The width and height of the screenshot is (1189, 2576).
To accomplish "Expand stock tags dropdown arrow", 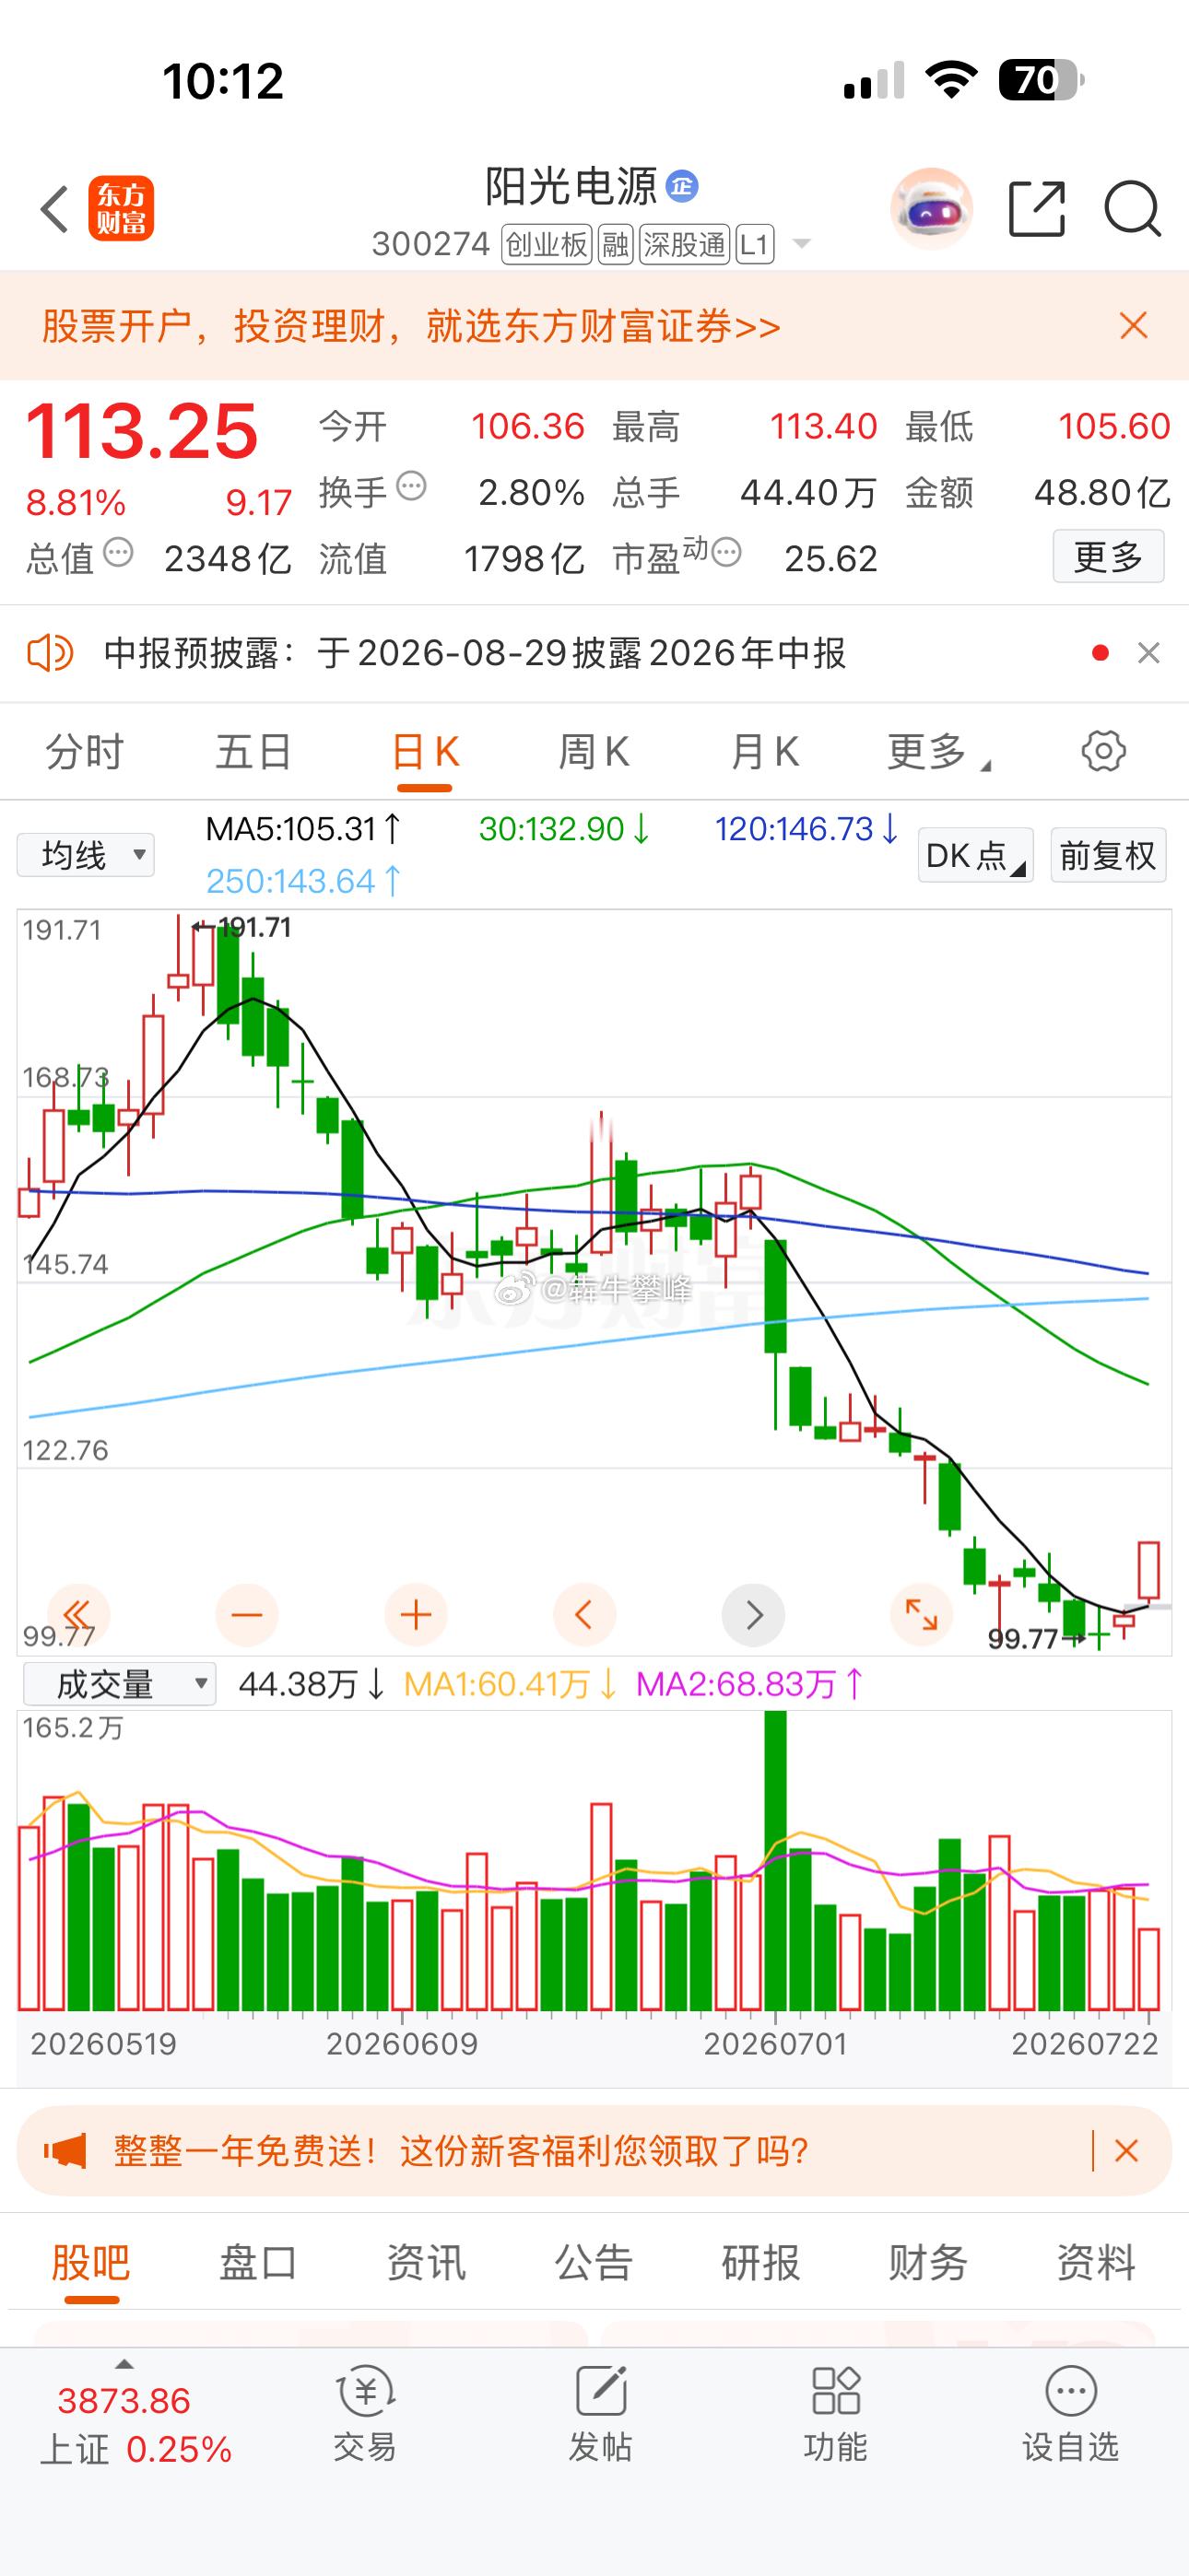I will [x=801, y=243].
